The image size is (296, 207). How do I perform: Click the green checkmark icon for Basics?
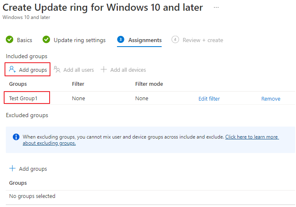click(x=10, y=40)
